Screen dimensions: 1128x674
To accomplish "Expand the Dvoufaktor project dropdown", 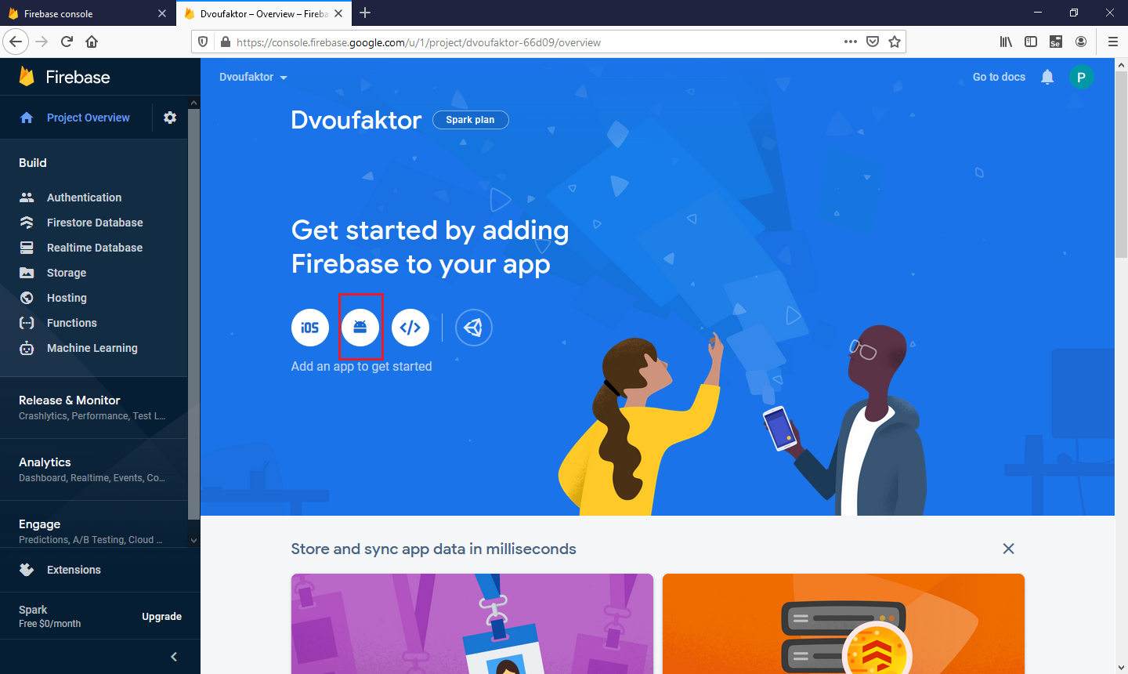I will click(253, 77).
